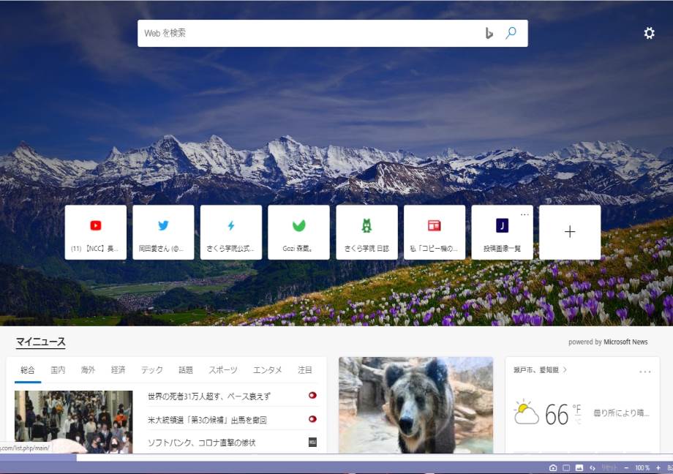Click the code brackets icon in status bar
The image size is (673, 474).
[x=593, y=467]
